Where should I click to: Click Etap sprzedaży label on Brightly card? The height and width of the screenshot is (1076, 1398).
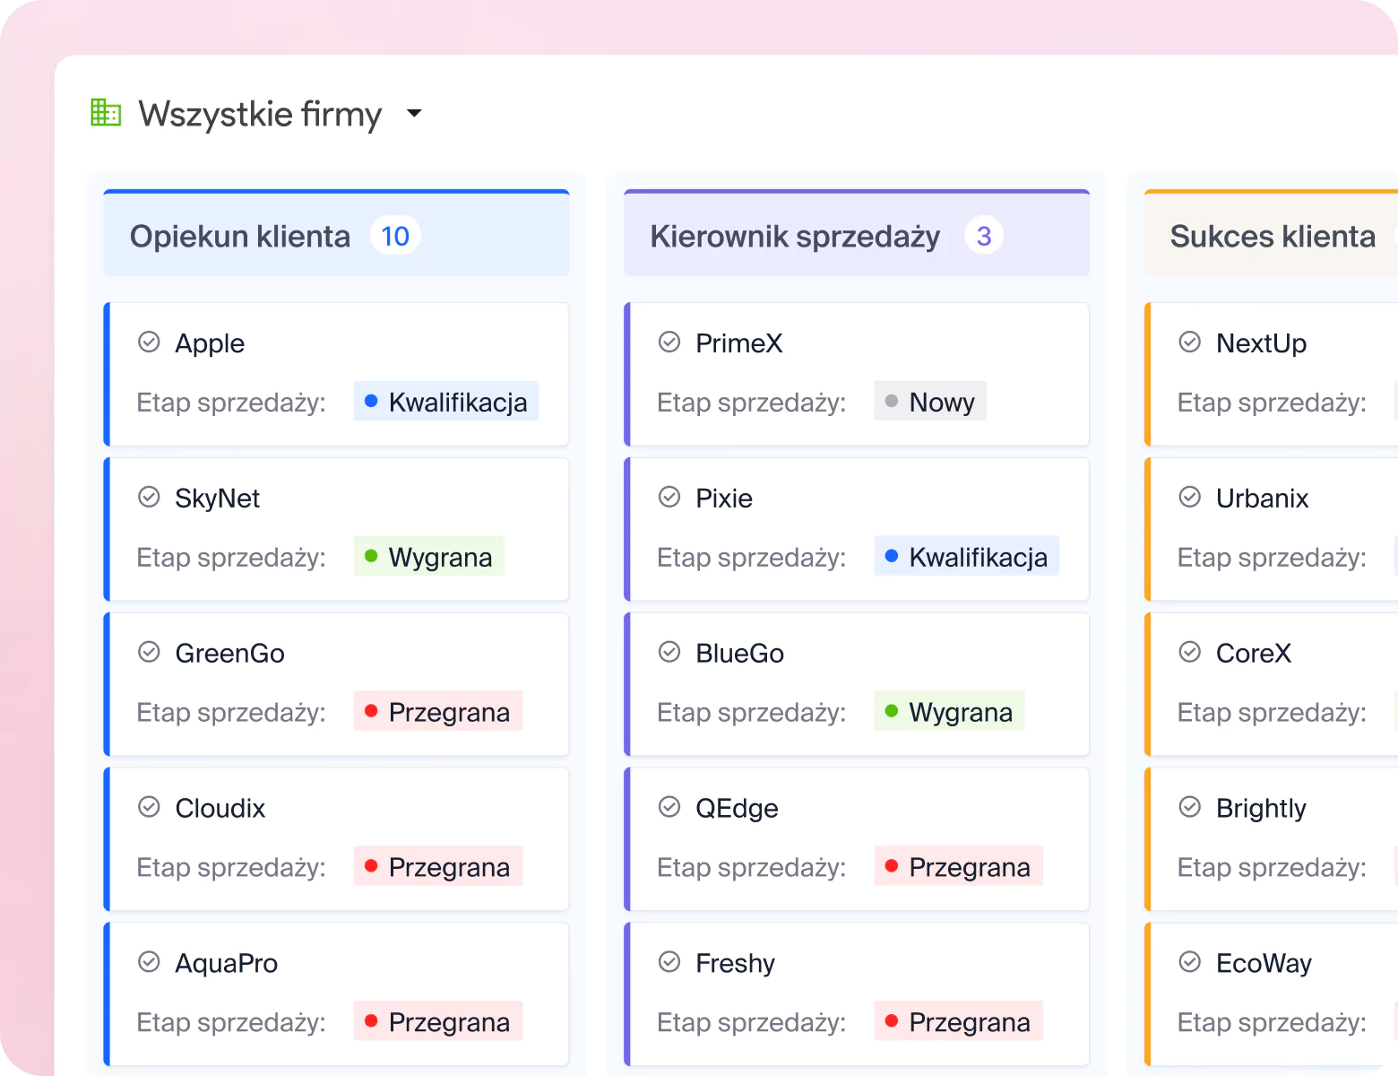pos(1273,868)
